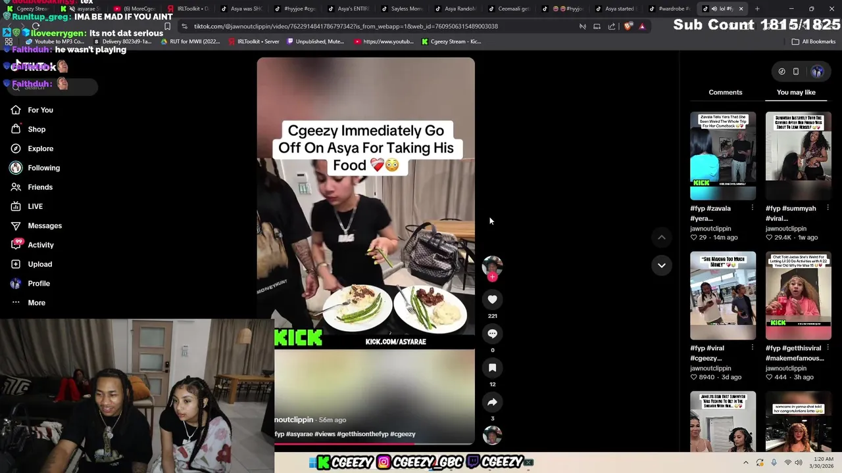Click the #views hashtag in caption

[325, 434]
